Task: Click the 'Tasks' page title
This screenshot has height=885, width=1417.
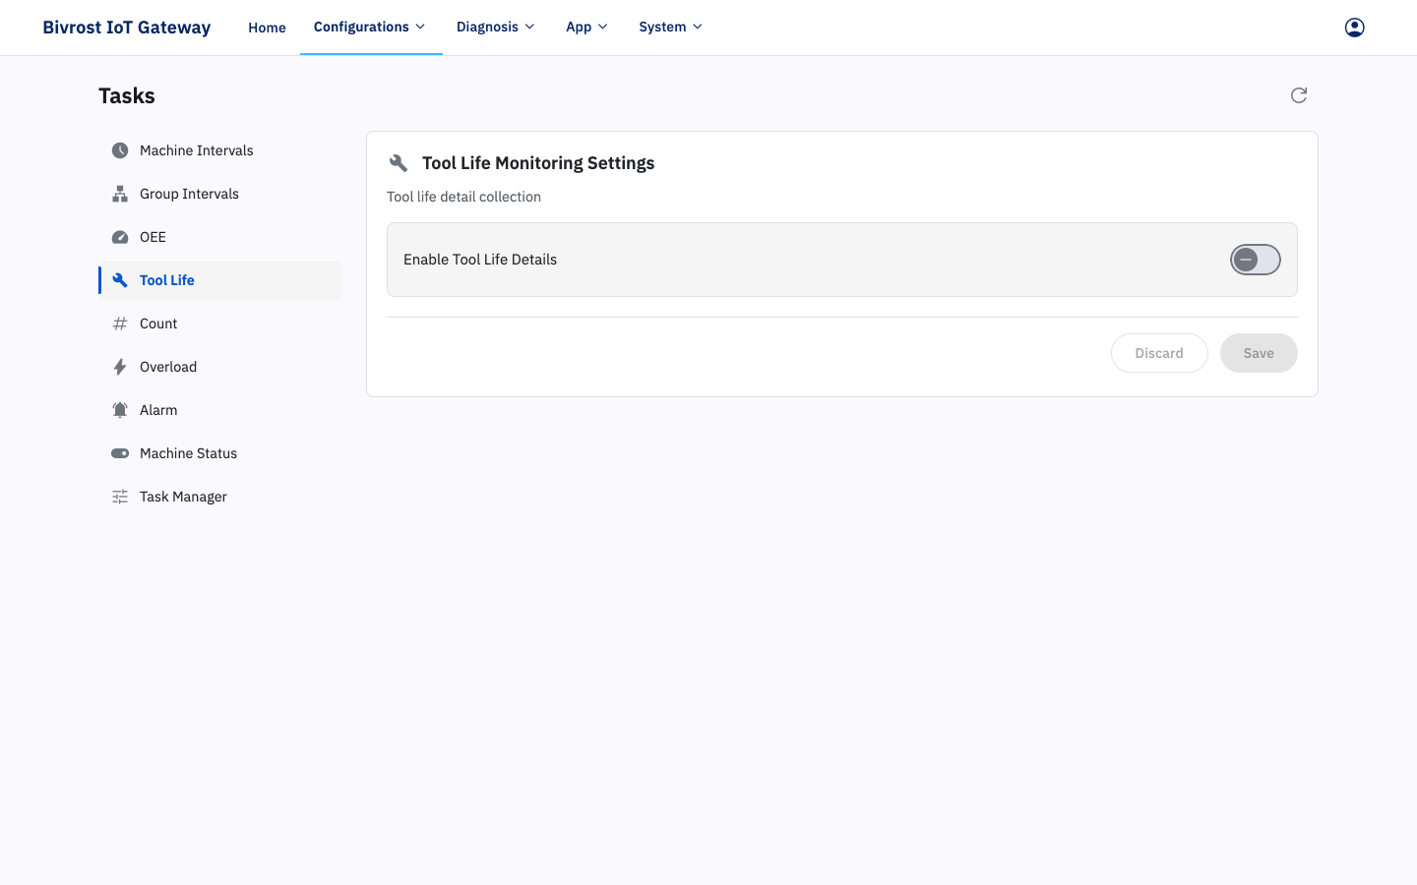Action: [x=127, y=95]
